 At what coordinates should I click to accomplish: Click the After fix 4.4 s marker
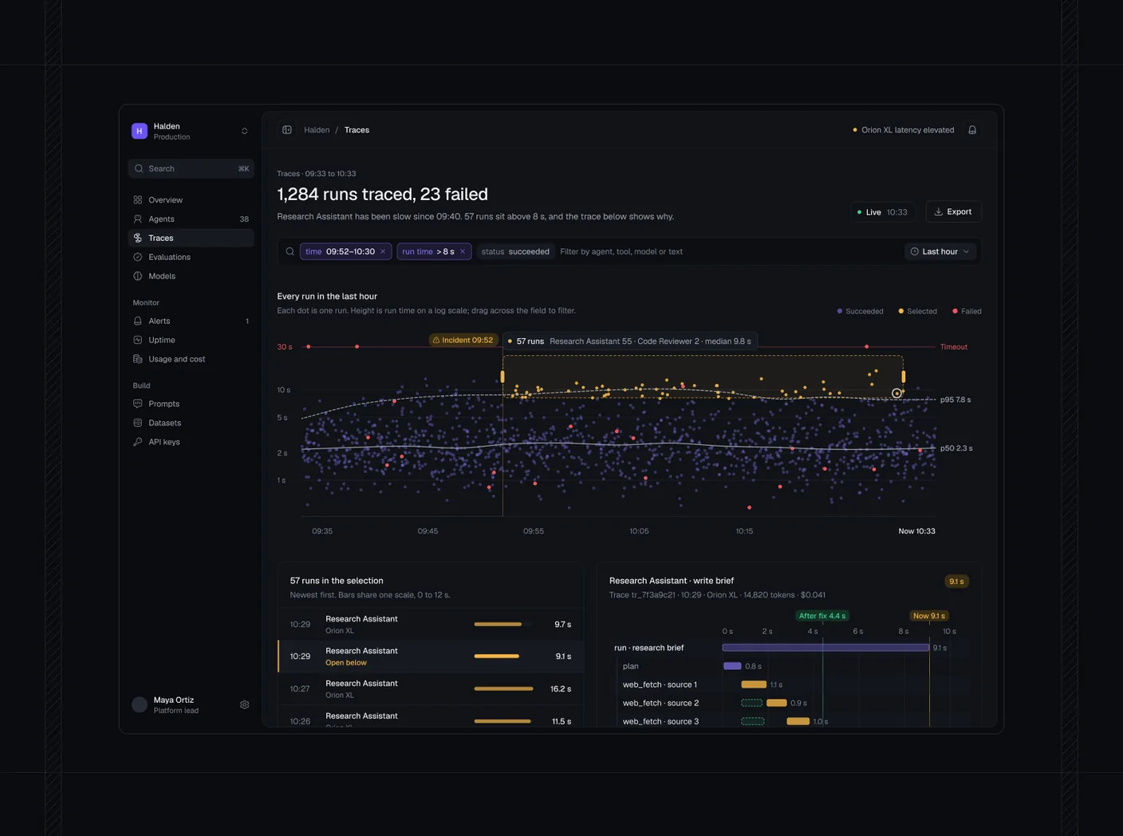point(822,617)
